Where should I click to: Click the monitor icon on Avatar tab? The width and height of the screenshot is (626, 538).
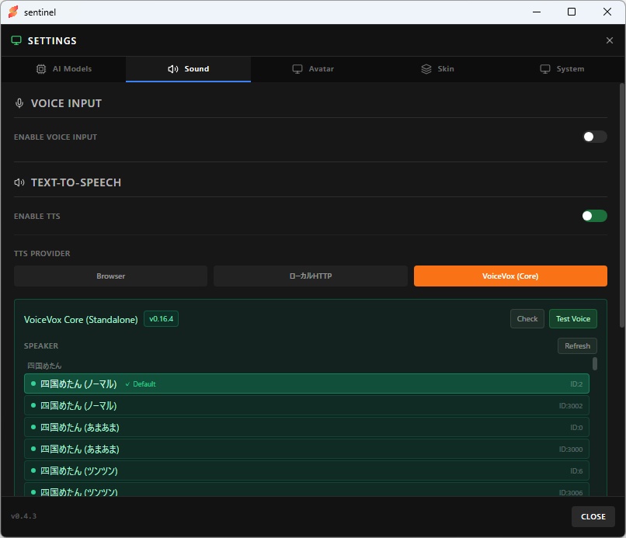pos(297,69)
